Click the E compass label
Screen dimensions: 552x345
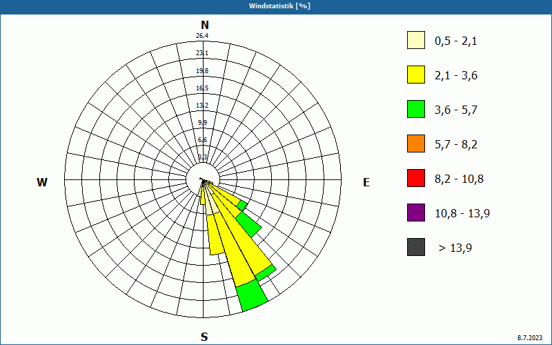click(x=366, y=182)
